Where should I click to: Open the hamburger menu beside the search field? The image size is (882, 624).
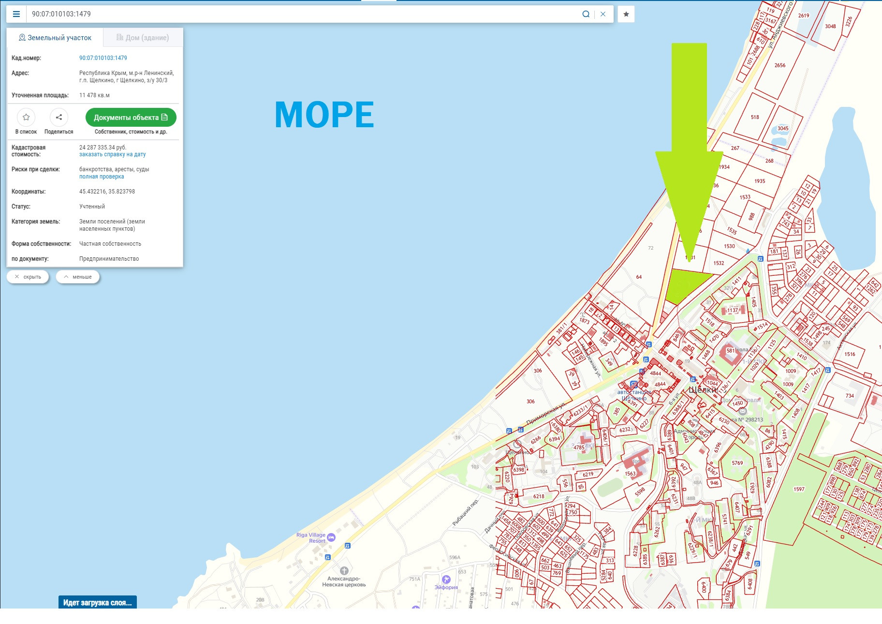(16, 14)
